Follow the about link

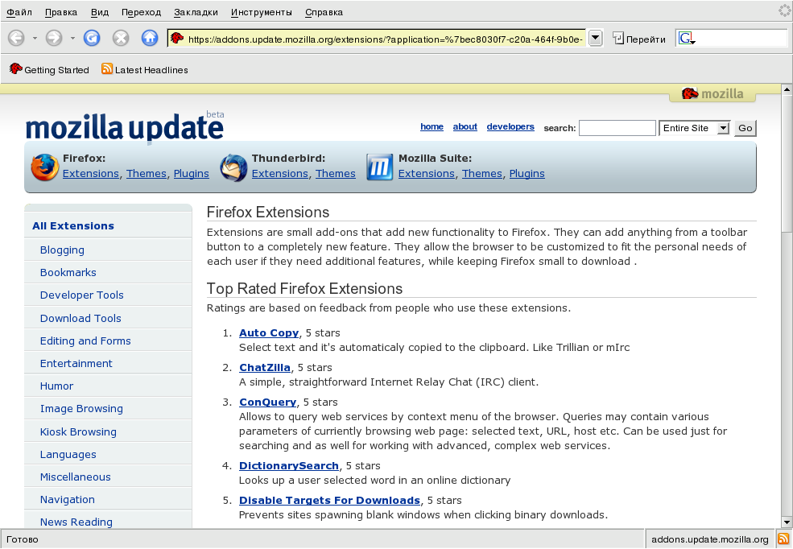click(465, 126)
